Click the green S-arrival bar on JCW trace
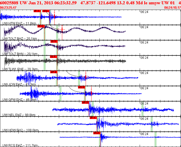This screenshot has height=147, width=181. point(79,78)
